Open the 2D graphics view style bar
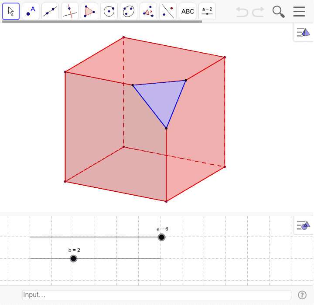 click(304, 225)
